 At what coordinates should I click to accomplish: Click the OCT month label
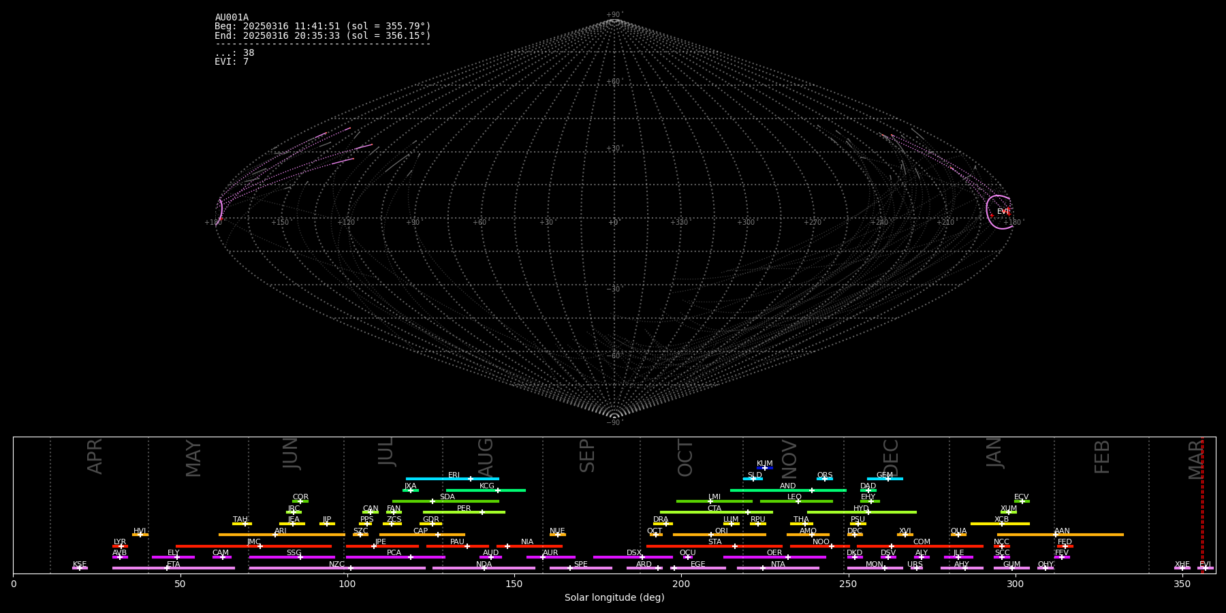tap(685, 458)
